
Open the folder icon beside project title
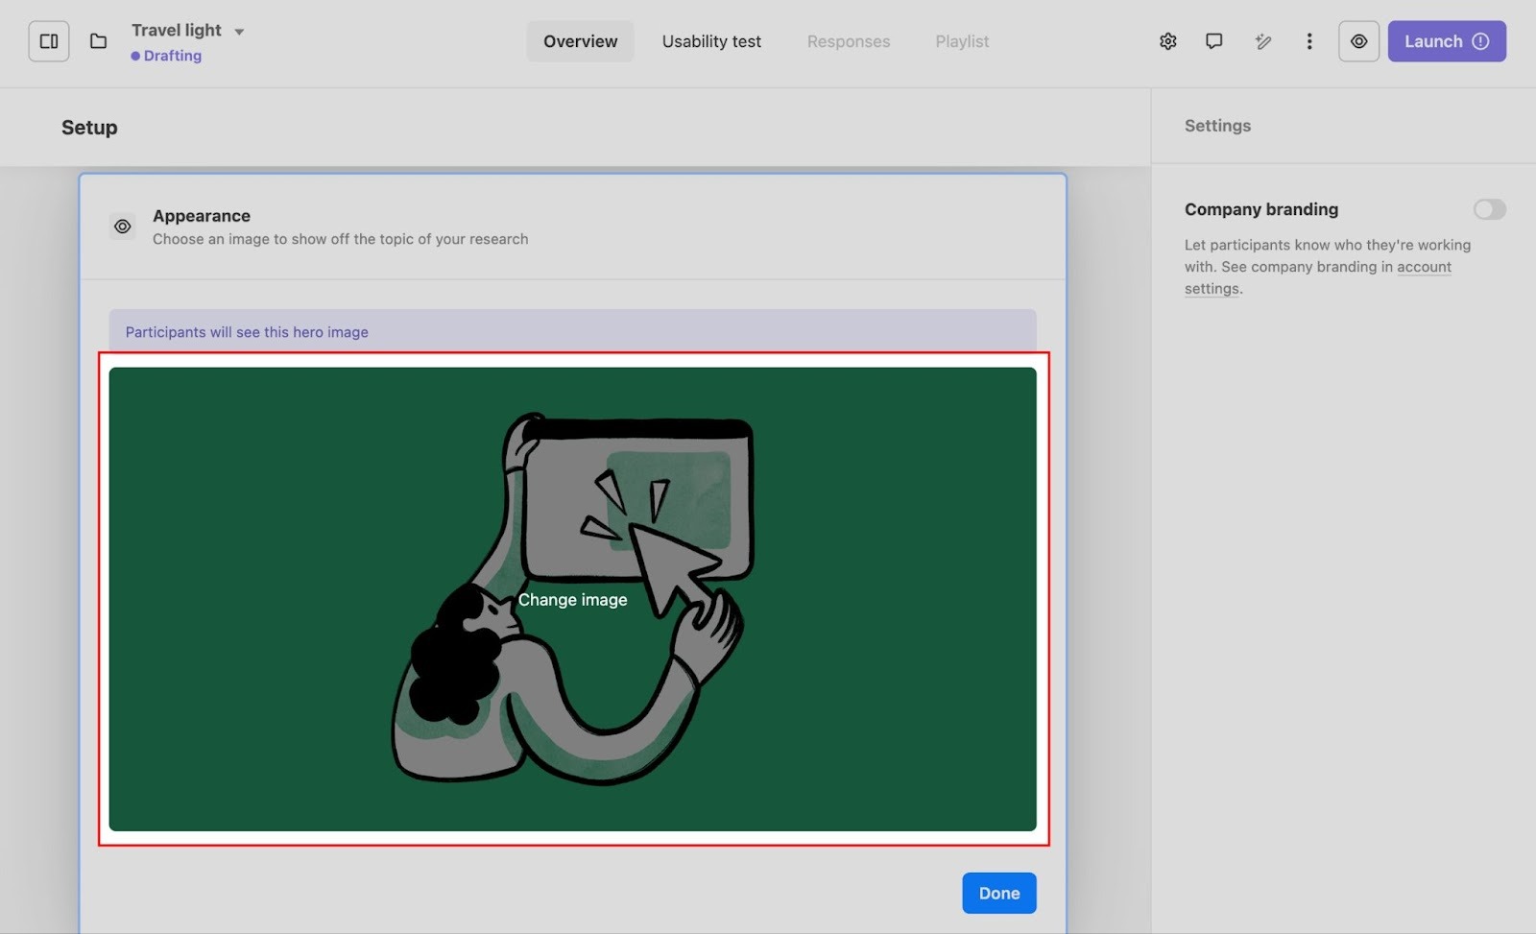98,41
